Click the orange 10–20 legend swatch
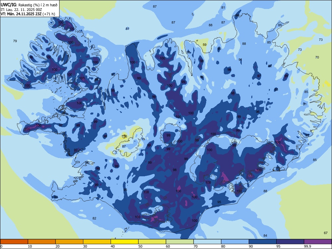Viewport: 332px width, 249px height. click(42, 242)
